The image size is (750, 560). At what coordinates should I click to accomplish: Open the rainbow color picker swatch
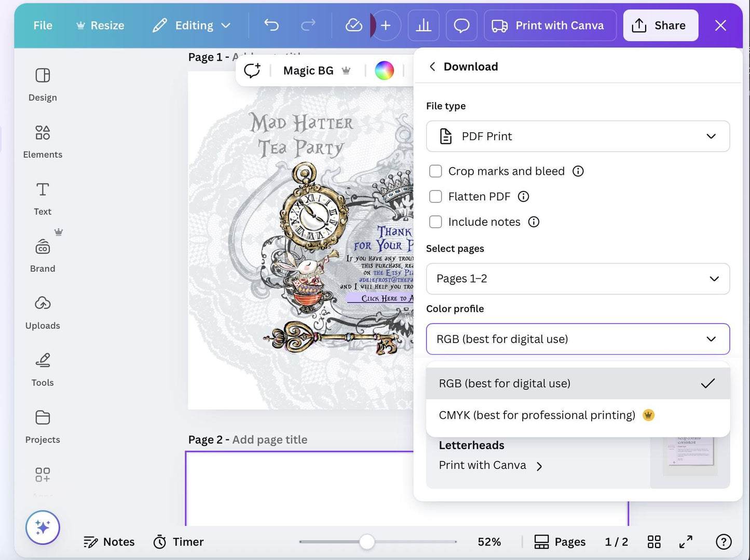coord(385,71)
